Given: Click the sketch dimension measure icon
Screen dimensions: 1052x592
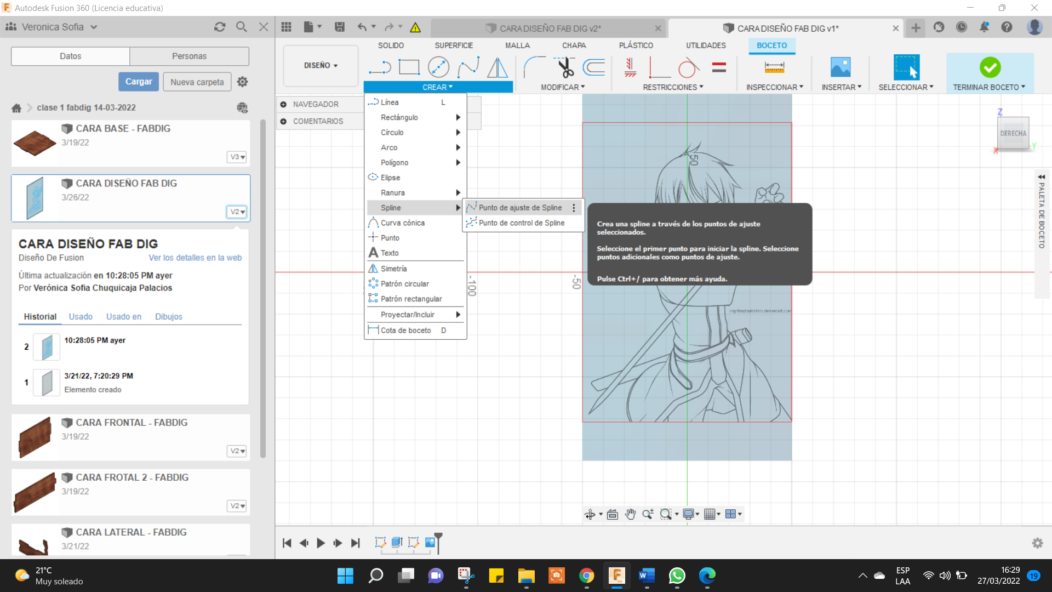Looking at the screenshot, I should point(774,67).
